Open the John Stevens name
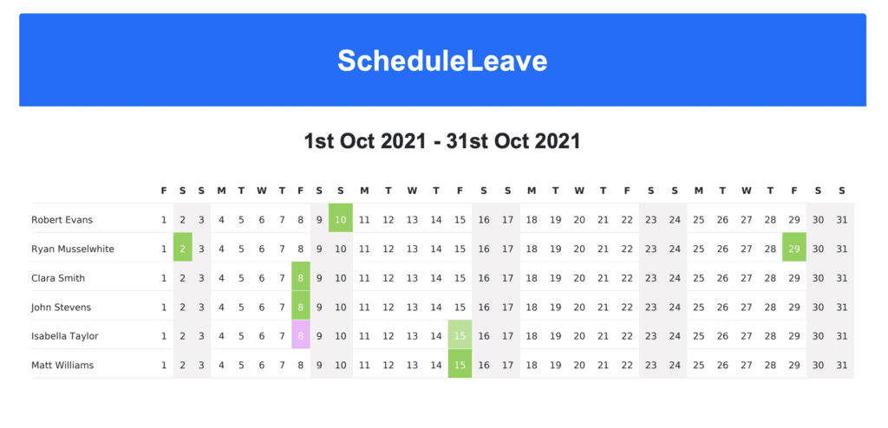Viewport: 888px width, 428px height. [x=61, y=308]
